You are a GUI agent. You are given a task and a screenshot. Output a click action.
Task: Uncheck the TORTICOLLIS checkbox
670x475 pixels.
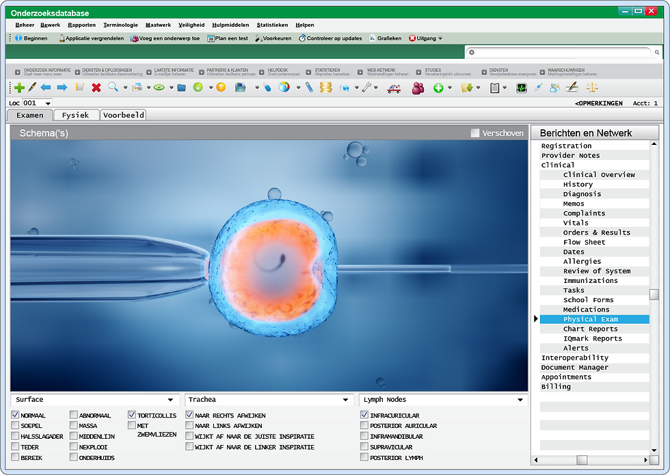click(131, 414)
